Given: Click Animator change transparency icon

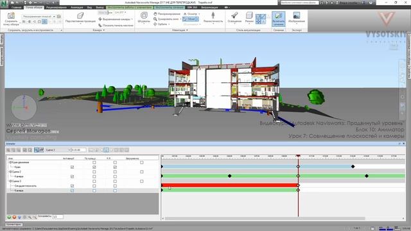Looking at the screenshot, I should tap(30, 150).
